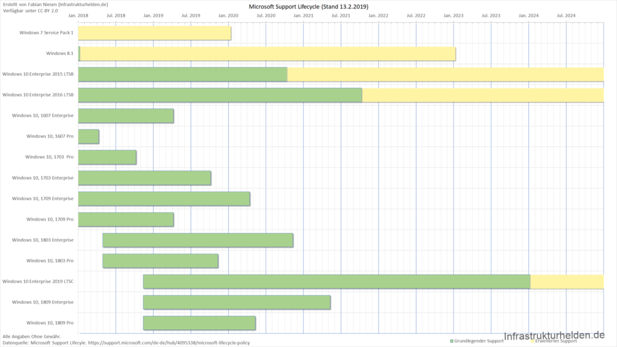Select the Windows 10 Enterprise 2016 LTSB label
This screenshot has height=347, width=617.
coord(38,95)
